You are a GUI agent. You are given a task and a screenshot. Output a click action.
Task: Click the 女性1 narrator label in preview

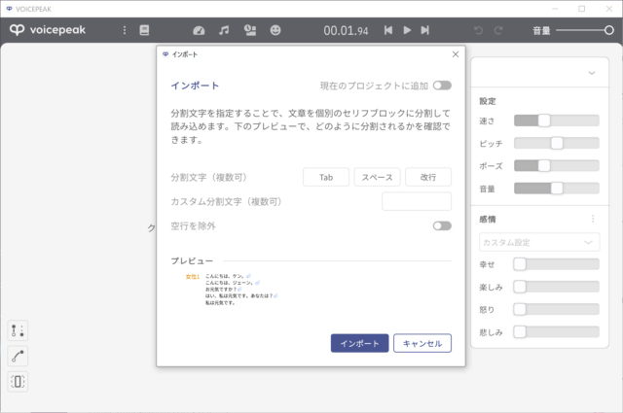coord(193,277)
